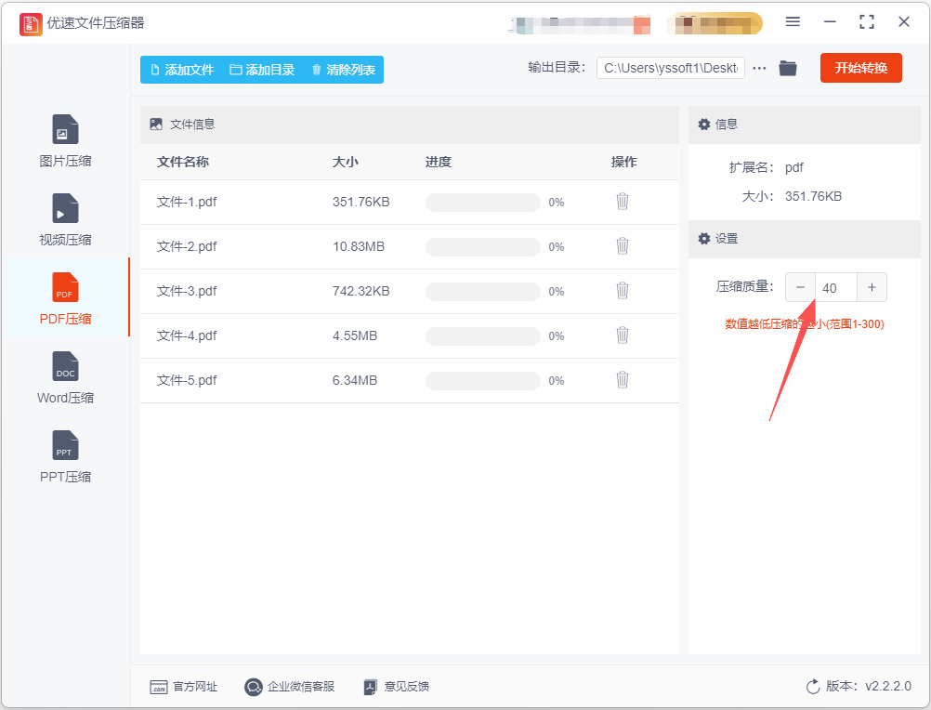Click the 文件名称 column header
Screen dimensions: 931x710
[x=183, y=162]
